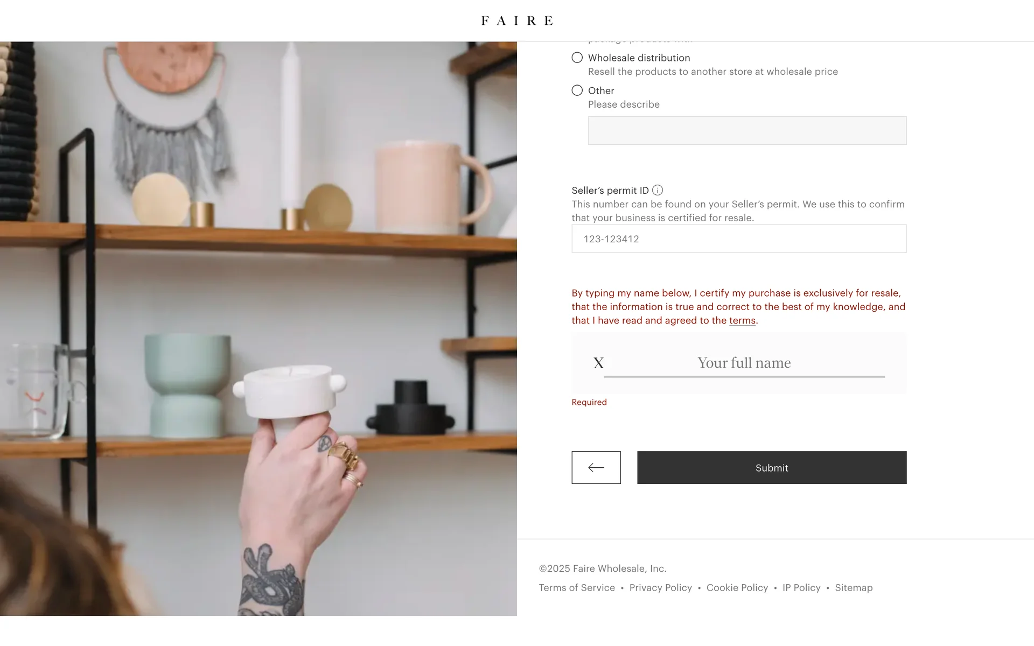Click the Seller's permit ID label

click(x=610, y=190)
